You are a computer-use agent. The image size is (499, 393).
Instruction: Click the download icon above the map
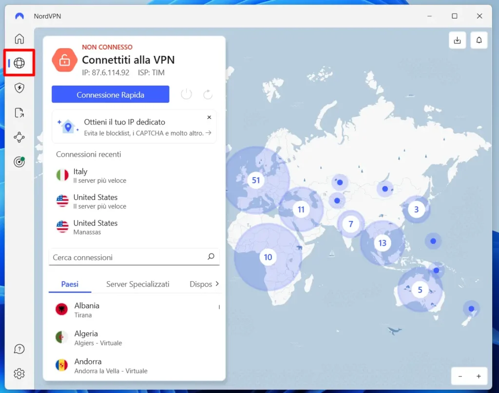457,40
